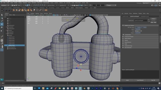The width and height of the screenshot is (161, 90).
Task: Click the Save Scene icon
Action: click(x=16, y=5)
